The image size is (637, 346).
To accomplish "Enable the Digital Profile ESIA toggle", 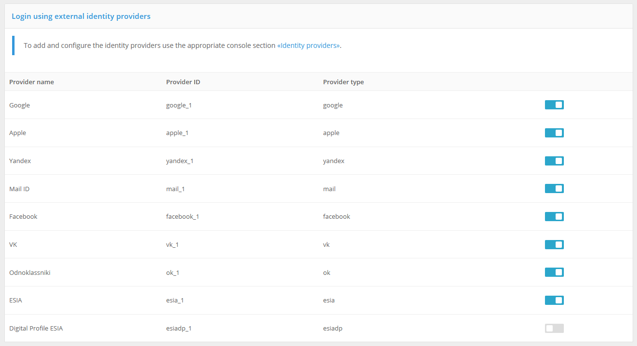I will point(554,328).
